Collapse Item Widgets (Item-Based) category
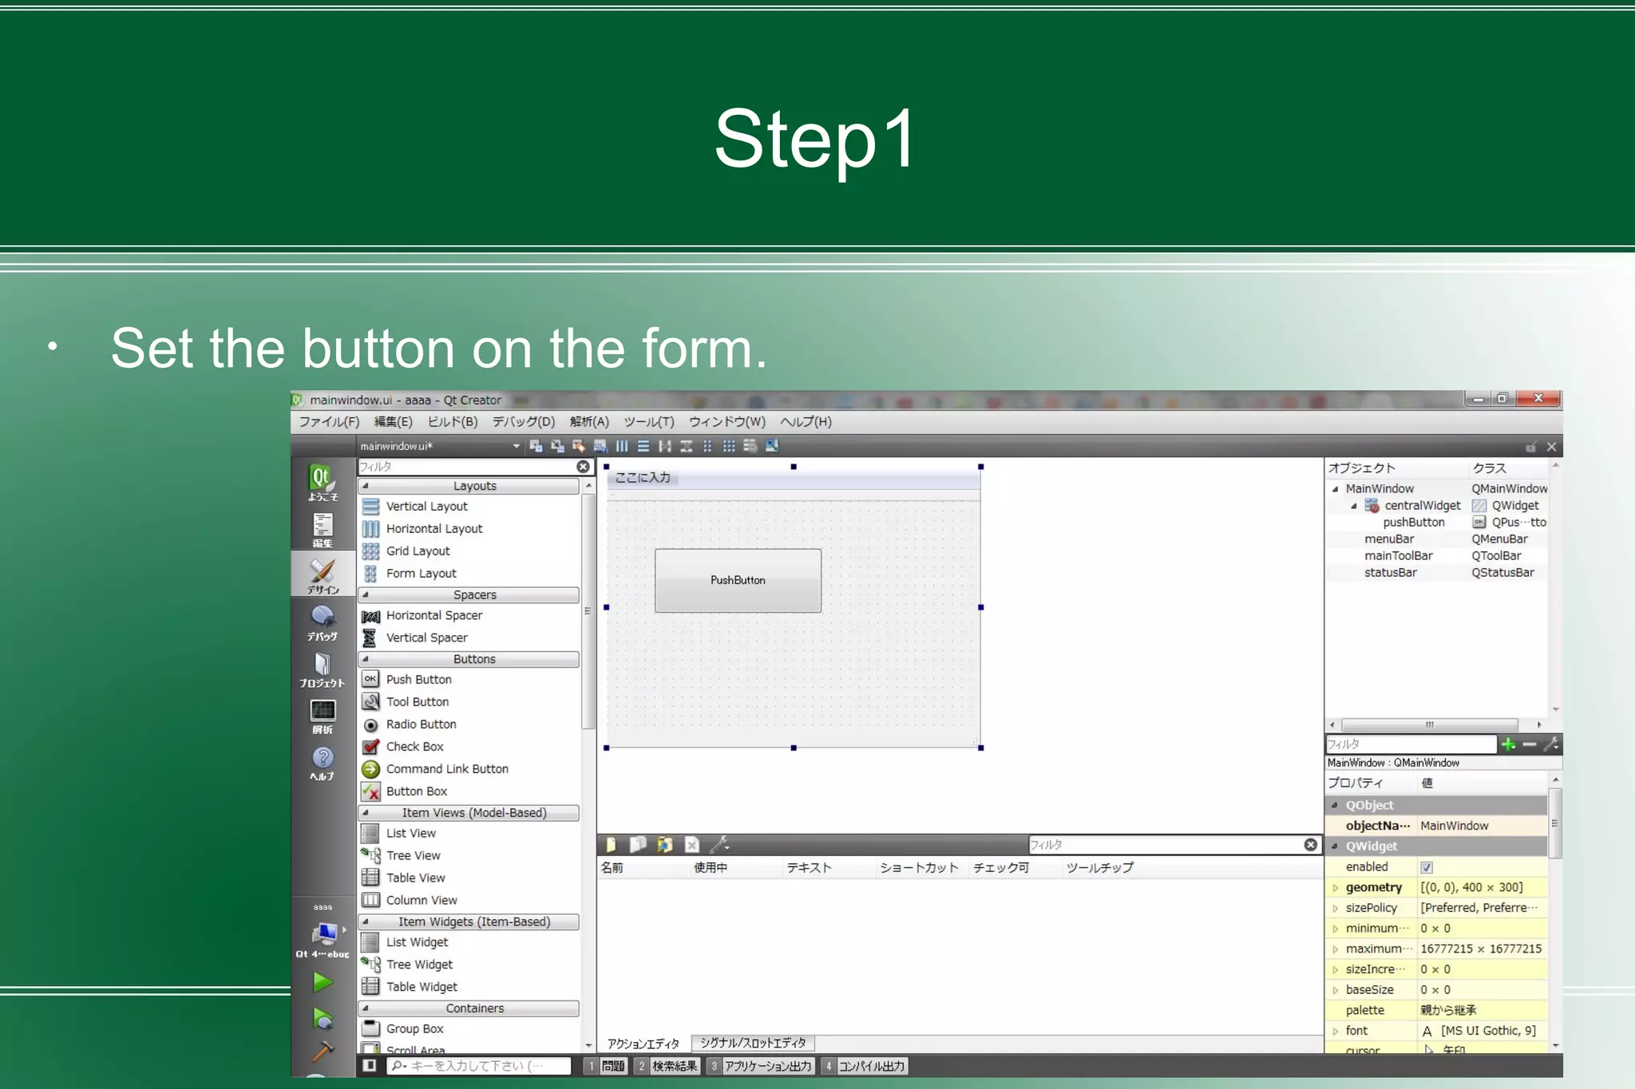The width and height of the screenshot is (1635, 1089). click(x=469, y=921)
